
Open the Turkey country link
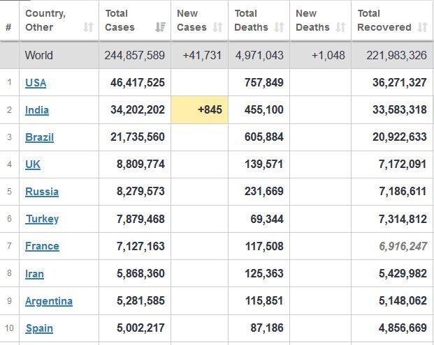point(42,219)
